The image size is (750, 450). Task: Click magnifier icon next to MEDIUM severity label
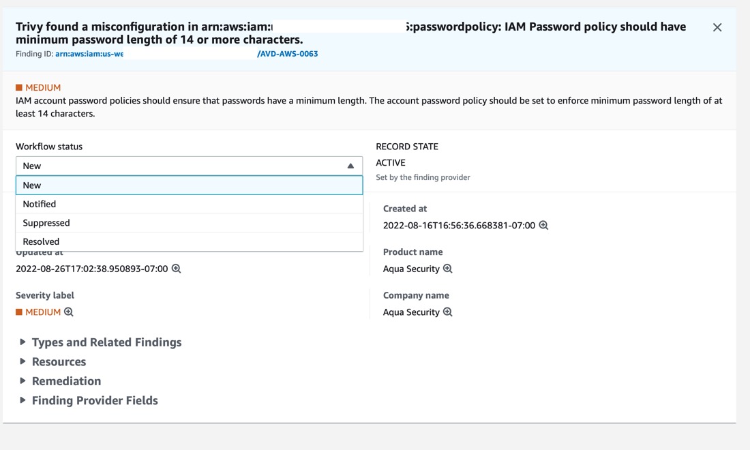pos(69,312)
